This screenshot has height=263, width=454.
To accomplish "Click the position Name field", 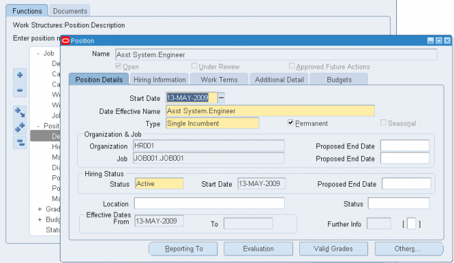I will pos(277,55).
